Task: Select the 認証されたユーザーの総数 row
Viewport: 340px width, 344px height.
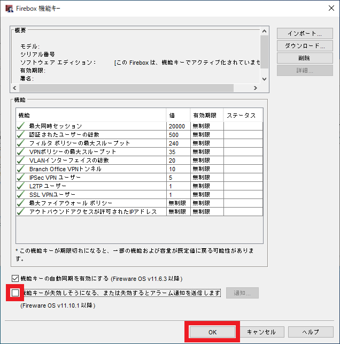Action: coord(140,135)
